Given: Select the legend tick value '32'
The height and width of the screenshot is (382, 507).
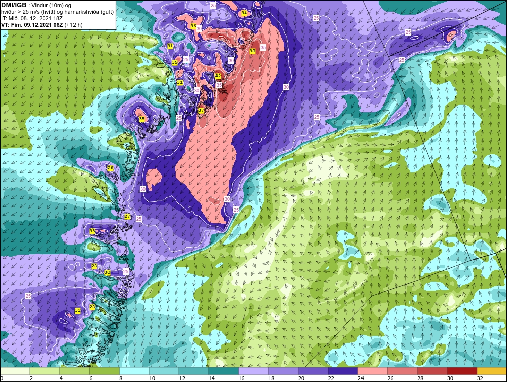Looking at the screenshot, I should pos(480,378).
